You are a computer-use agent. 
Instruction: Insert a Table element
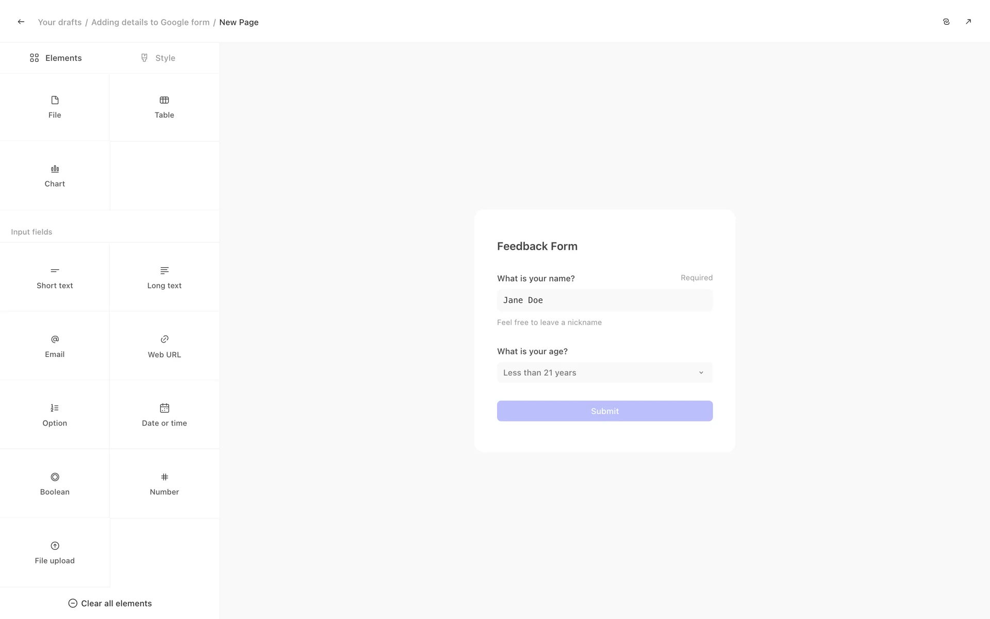[164, 107]
